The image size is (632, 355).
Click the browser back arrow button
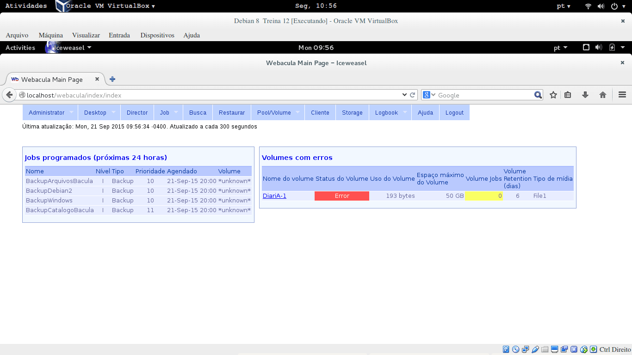point(9,95)
